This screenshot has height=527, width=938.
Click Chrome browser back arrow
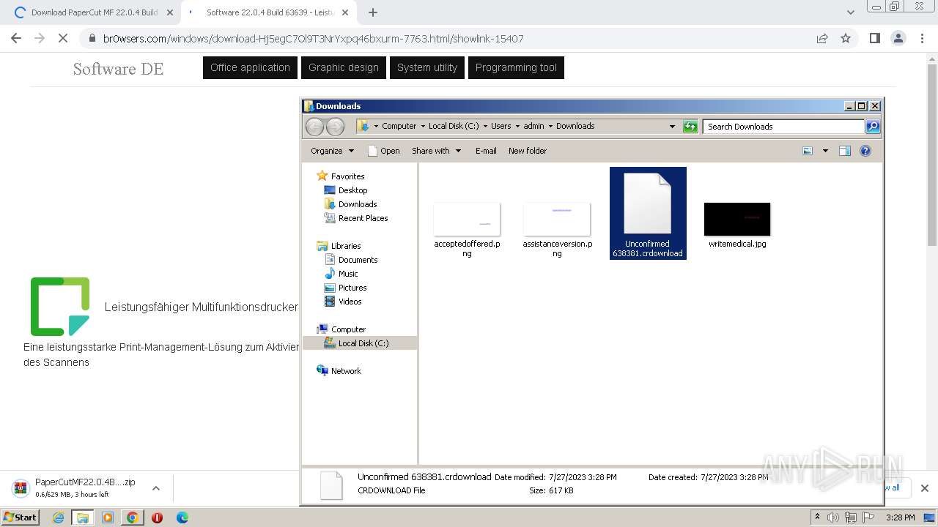[16, 38]
